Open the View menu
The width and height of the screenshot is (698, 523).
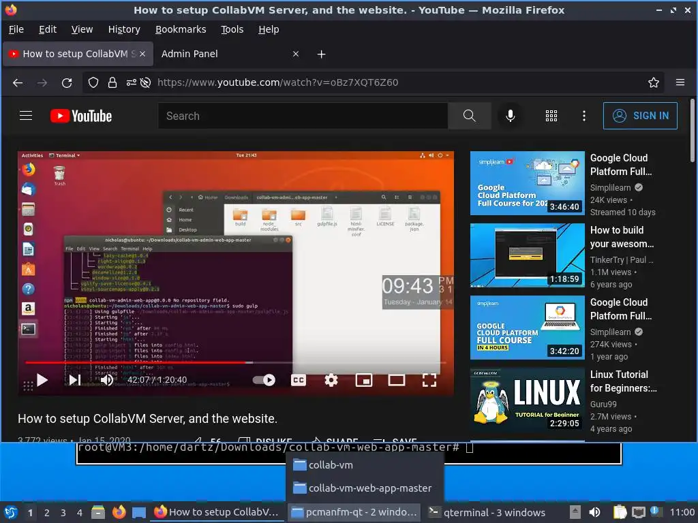[x=82, y=29]
